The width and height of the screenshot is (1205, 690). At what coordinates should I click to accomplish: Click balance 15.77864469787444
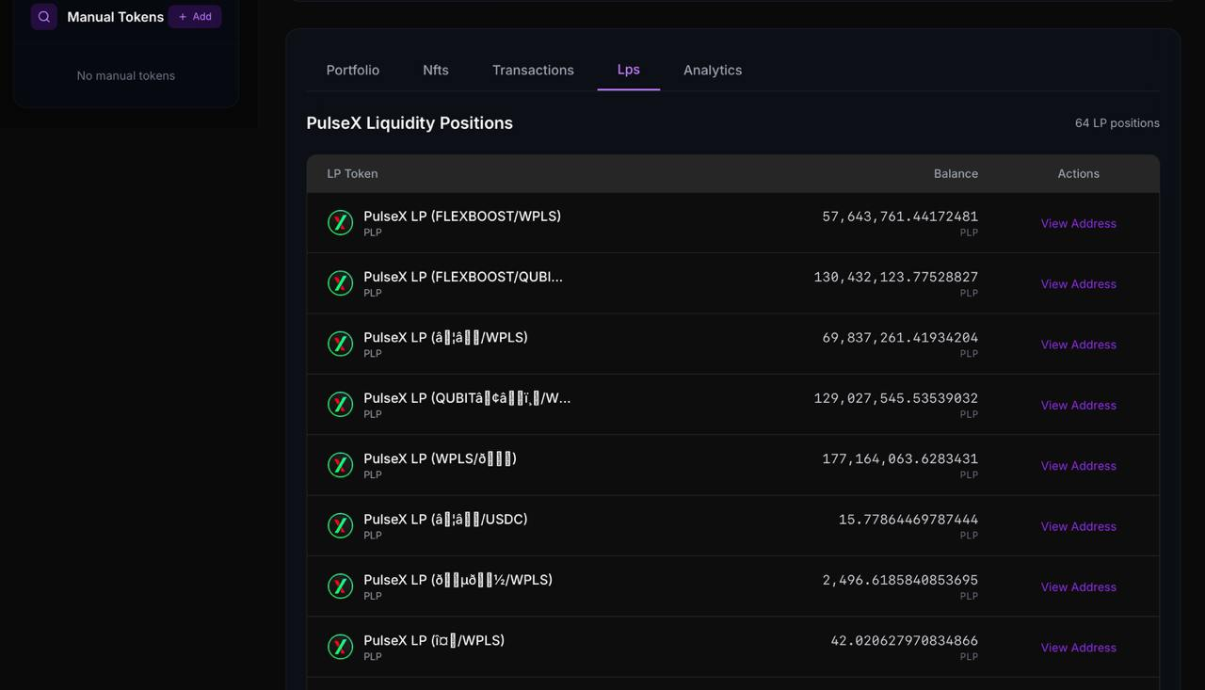tap(908, 520)
